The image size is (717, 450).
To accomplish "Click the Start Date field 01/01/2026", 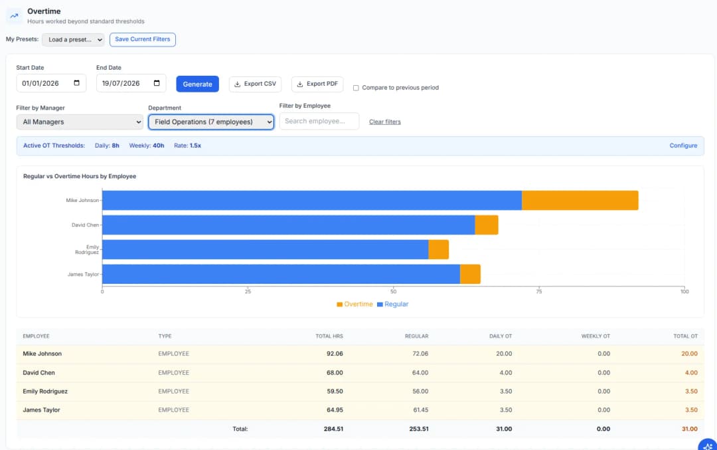I will pos(51,83).
